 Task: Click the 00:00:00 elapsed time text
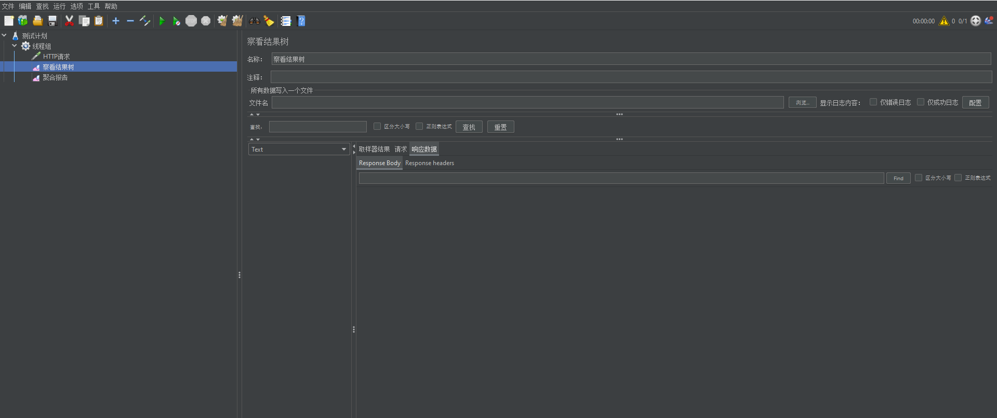click(924, 21)
